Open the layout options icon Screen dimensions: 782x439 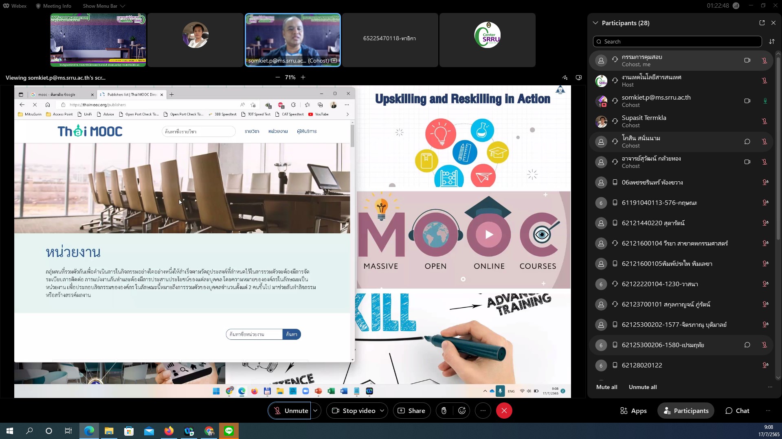(579, 77)
